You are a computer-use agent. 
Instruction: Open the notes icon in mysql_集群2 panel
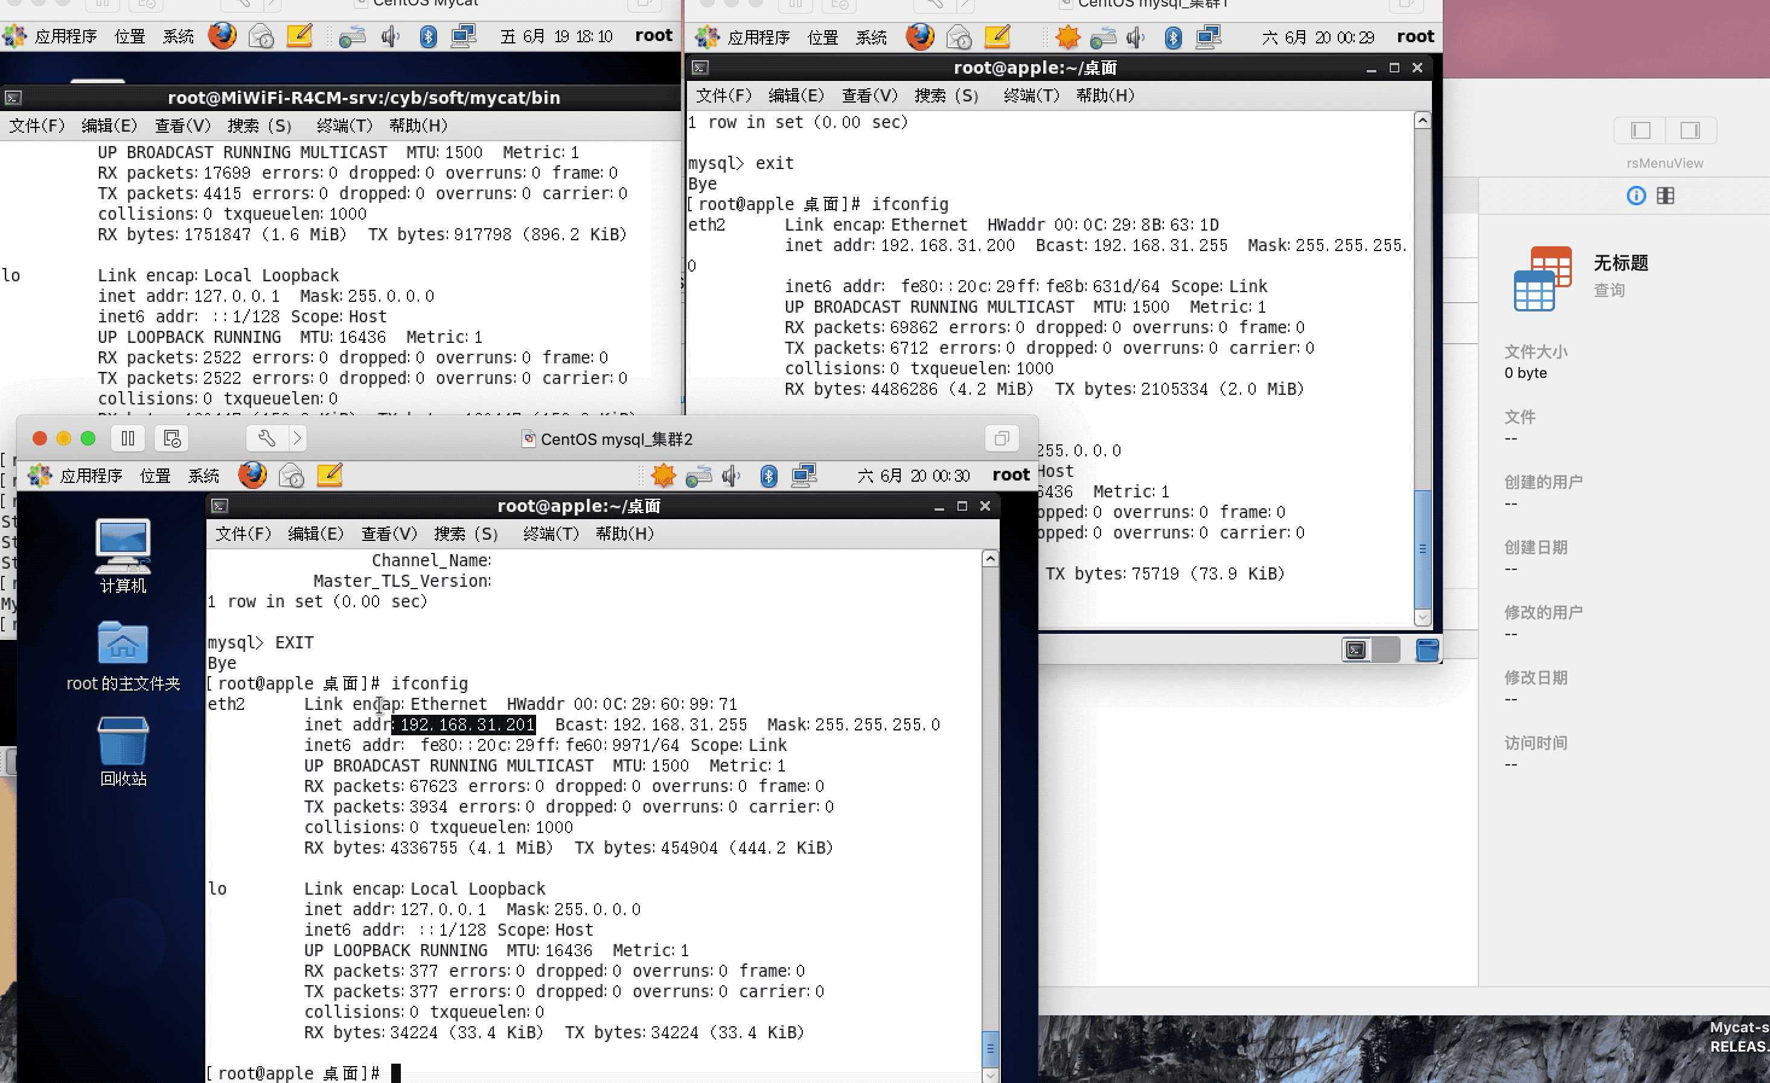coord(330,474)
